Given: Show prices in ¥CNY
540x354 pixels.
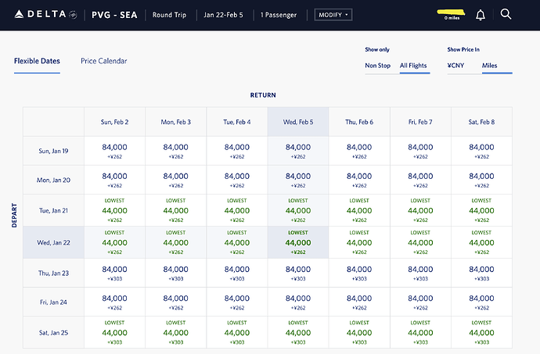Looking at the screenshot, I should pos(456,66).
